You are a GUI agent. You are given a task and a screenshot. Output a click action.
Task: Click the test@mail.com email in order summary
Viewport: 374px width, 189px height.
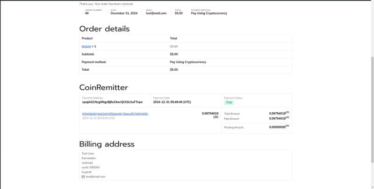click(156, 13)
